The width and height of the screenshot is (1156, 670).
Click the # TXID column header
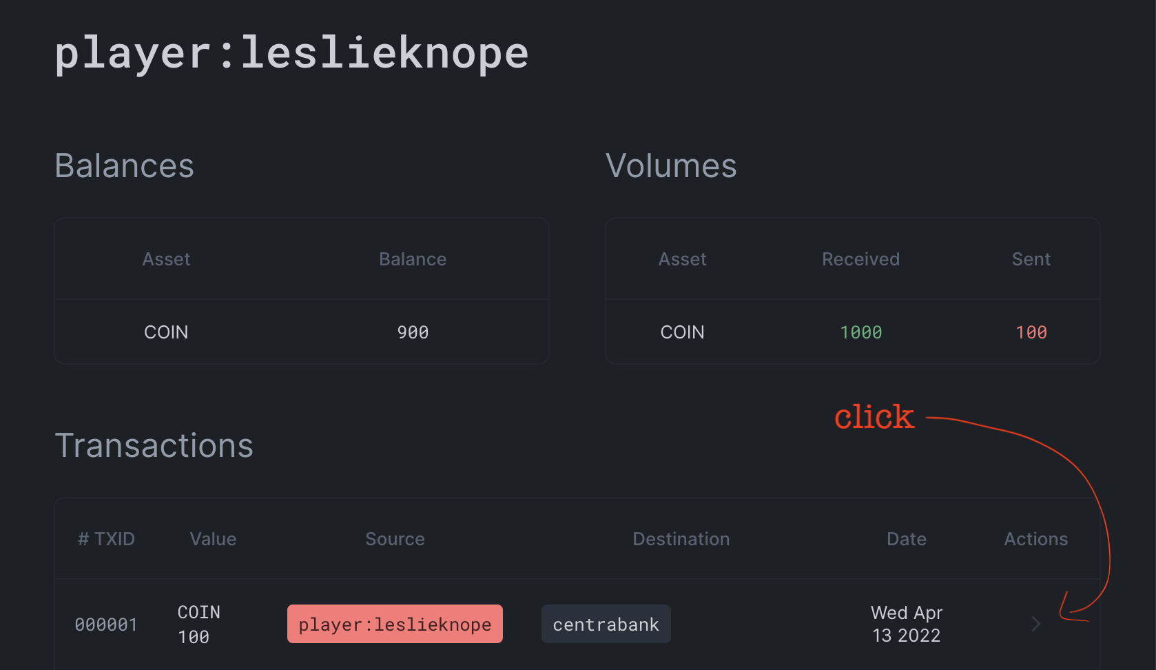coord(106,539)
